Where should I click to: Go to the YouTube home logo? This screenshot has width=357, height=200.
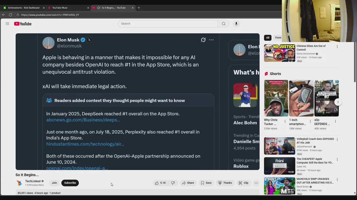click(x=23, y=24)
